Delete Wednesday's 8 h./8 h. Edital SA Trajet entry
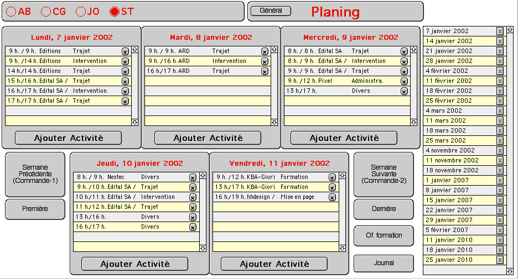 404,51
